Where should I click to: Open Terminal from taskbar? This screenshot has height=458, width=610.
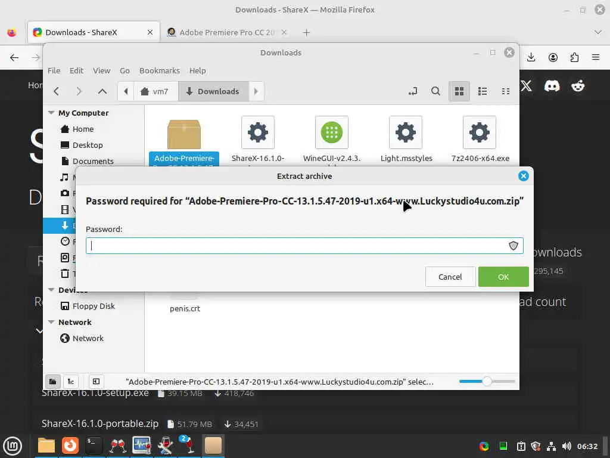[x=94, y=445]
